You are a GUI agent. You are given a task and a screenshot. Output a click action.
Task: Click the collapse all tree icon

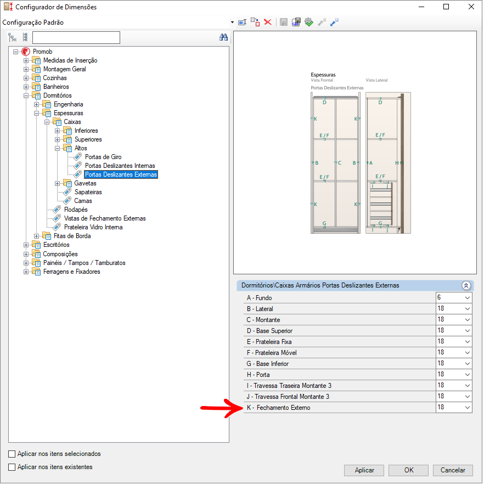(25, 37)
